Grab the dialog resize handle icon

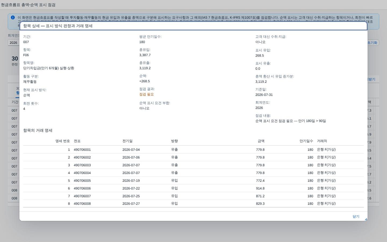[366, 219]
